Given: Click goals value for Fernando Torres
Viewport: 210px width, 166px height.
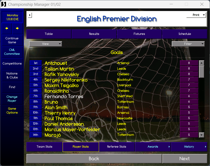Looking at the screenshot, I should (x=189, y=96).
